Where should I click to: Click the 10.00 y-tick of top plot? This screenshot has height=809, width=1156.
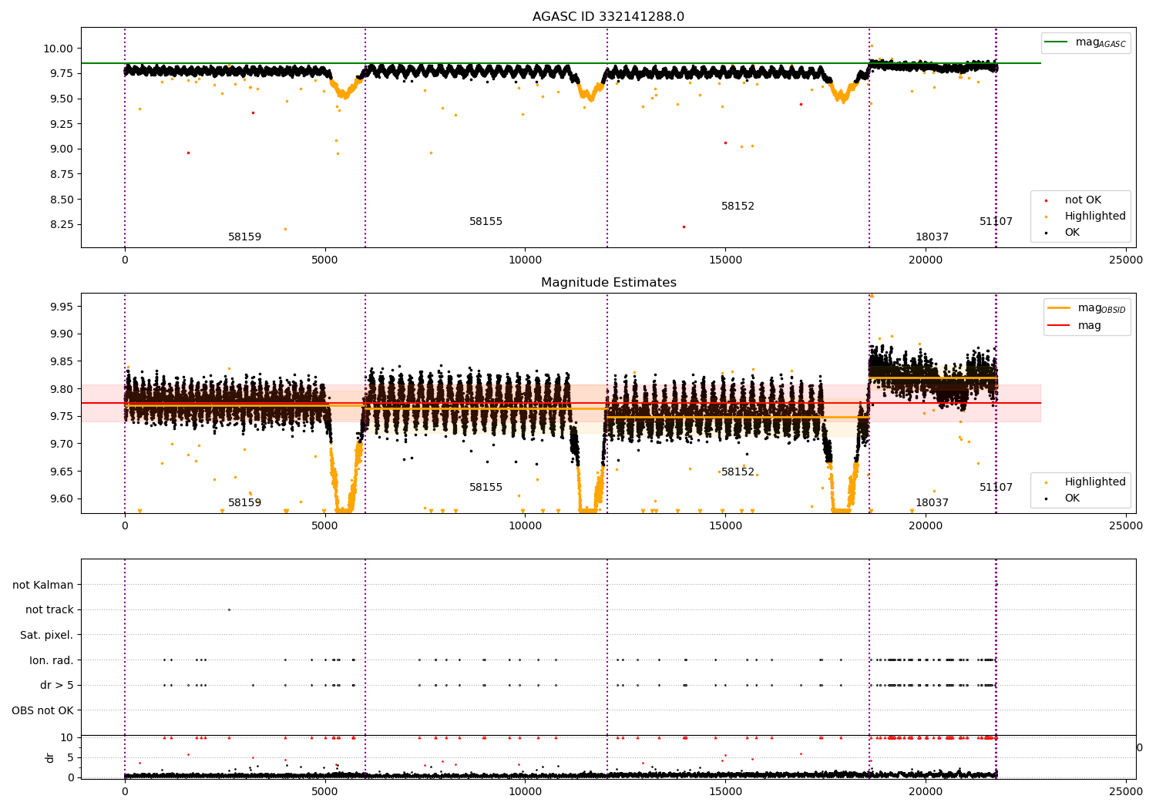click(x=58, y=49)
